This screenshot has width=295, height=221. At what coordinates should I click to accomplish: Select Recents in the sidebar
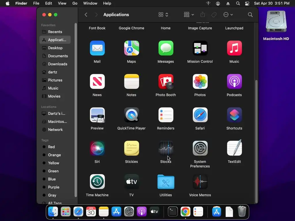click(55, 32)
